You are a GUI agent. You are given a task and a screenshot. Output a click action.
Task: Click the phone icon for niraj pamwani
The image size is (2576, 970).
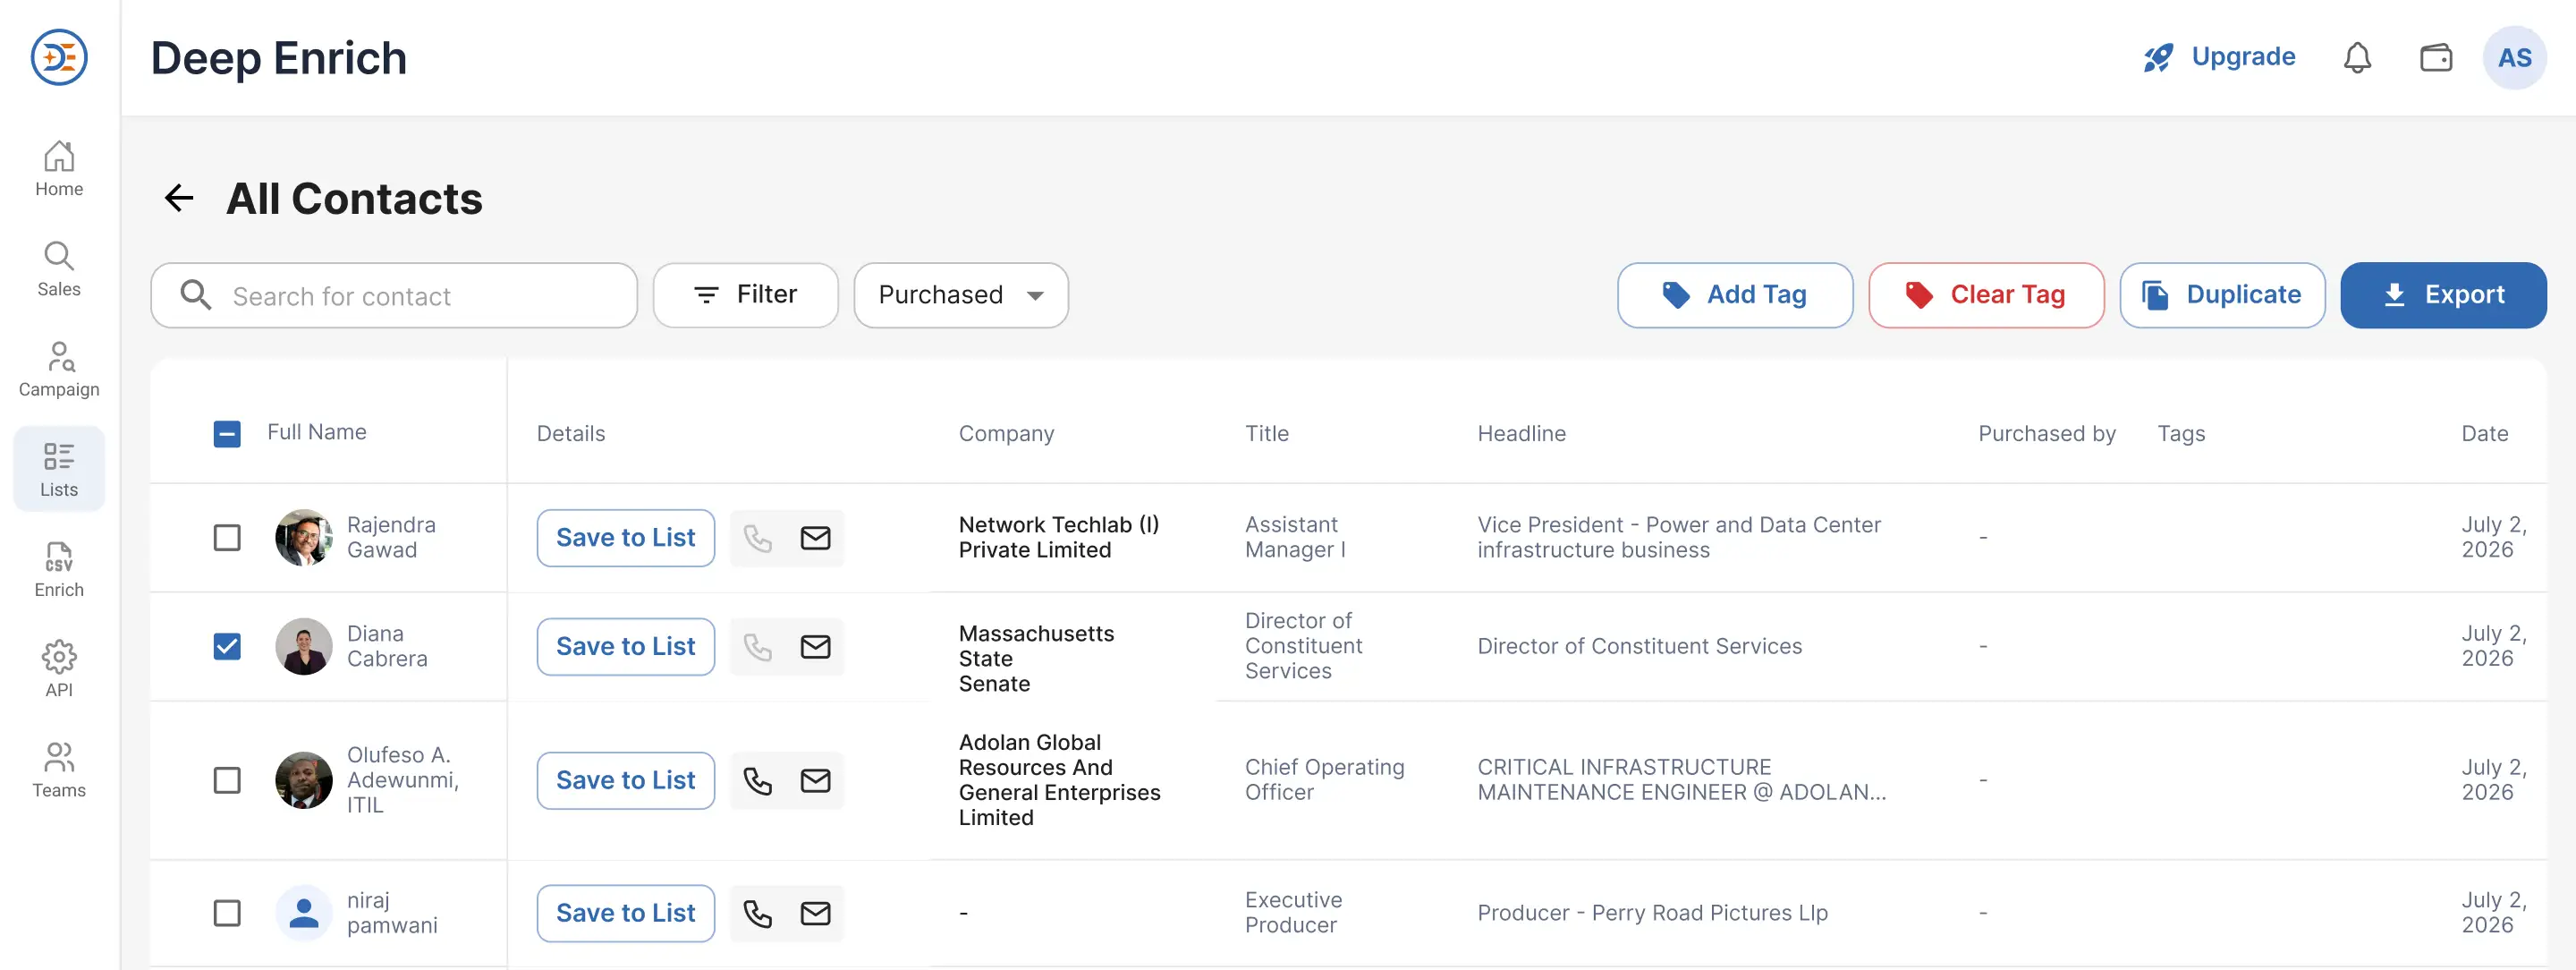click(x=758, y=914)
